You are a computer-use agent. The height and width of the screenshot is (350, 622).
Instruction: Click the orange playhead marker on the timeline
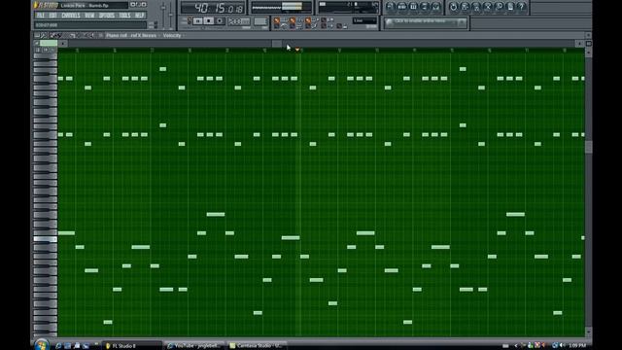[297, 50]
